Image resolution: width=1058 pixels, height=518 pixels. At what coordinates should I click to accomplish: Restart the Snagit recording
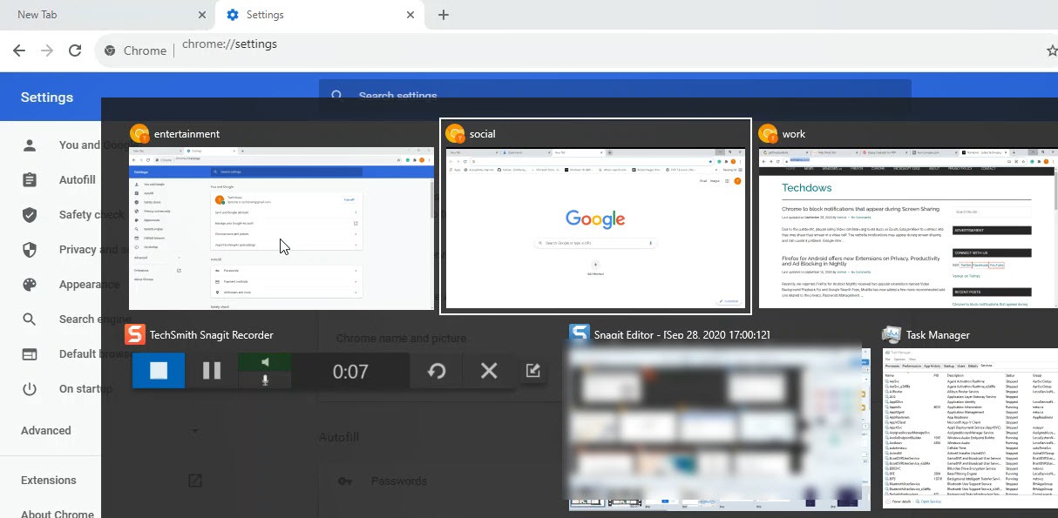coord(437,371)
